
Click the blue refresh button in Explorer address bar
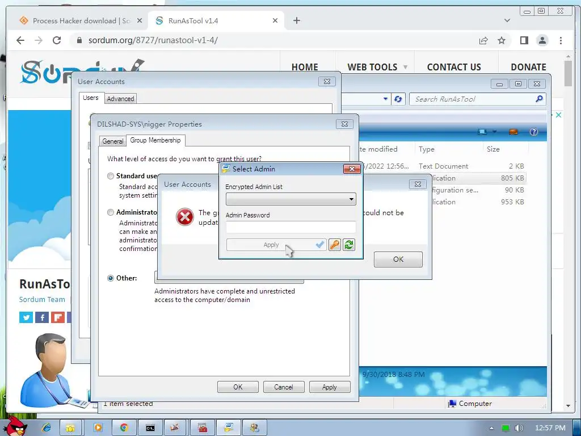click(398, 99)
